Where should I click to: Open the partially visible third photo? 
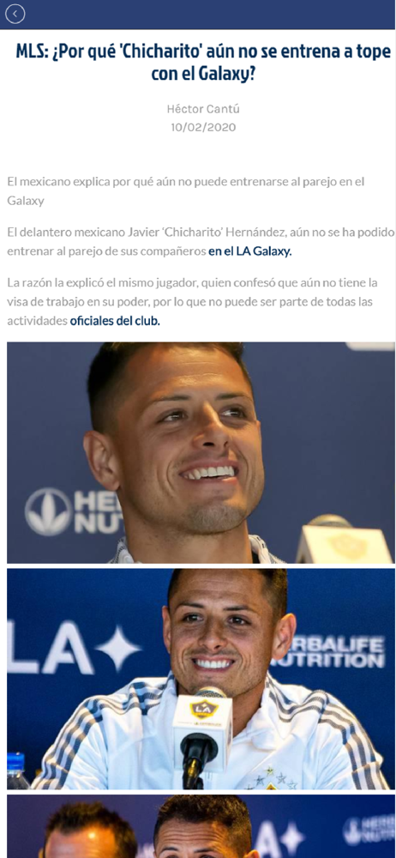(201, 826)
